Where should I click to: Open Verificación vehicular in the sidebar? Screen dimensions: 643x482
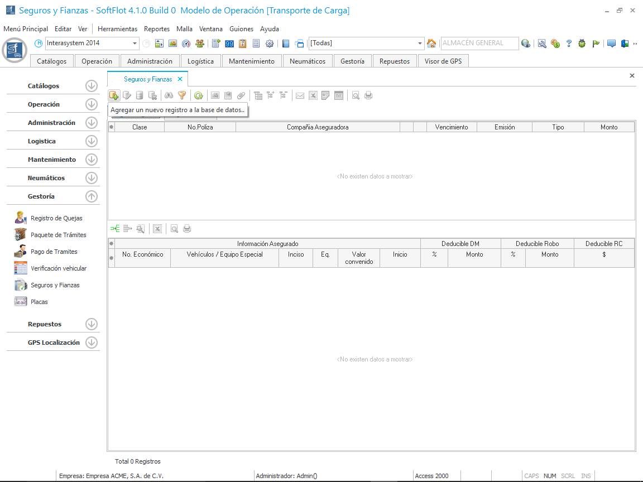(x=59, y=268)
